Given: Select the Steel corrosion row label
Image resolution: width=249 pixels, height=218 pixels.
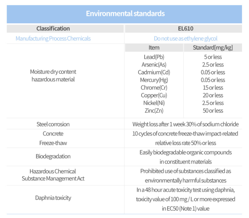Looking at the screenshot, I should (x=53, y=124).
